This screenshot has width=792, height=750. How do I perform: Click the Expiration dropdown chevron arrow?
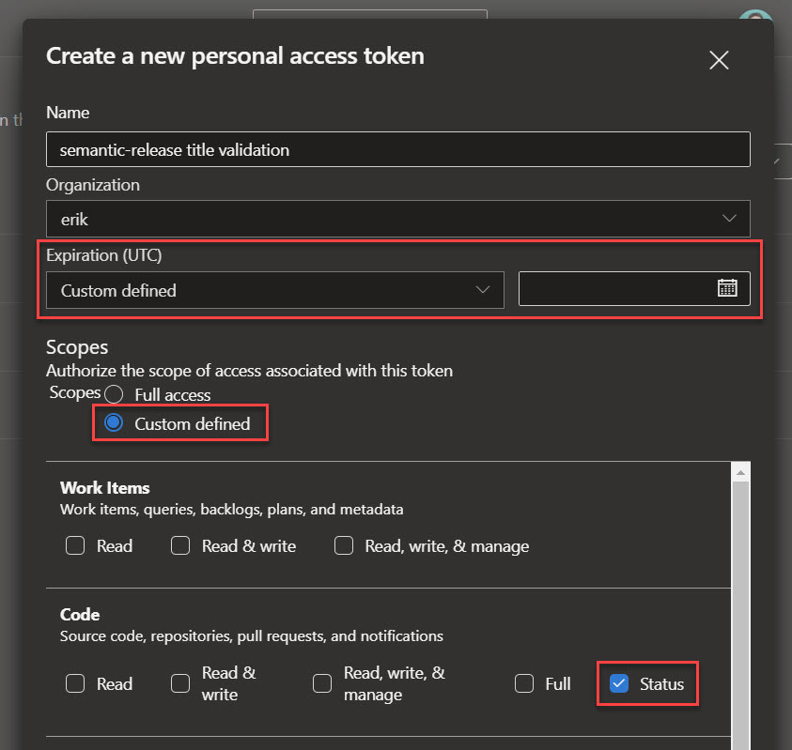tap(482, 290)
